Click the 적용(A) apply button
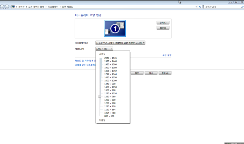 pyautogui.click(x=165, y=73)
